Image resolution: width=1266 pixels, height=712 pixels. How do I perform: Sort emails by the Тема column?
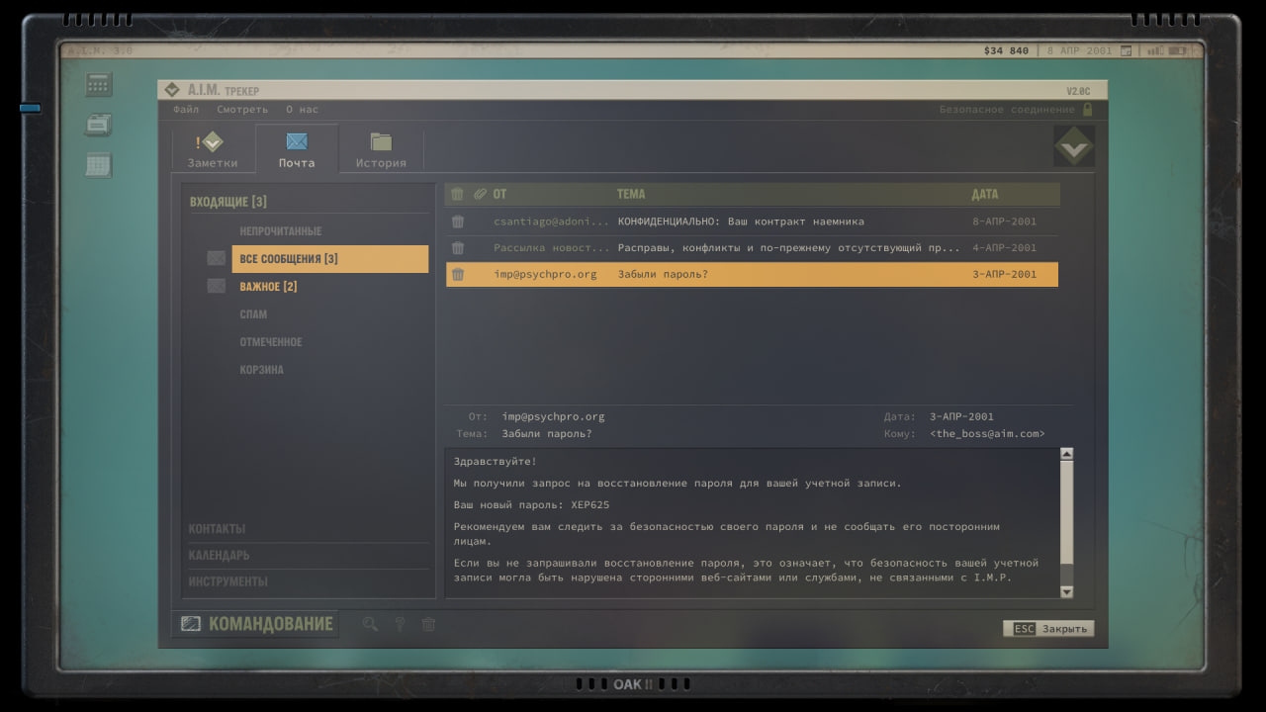pos(631,194)
